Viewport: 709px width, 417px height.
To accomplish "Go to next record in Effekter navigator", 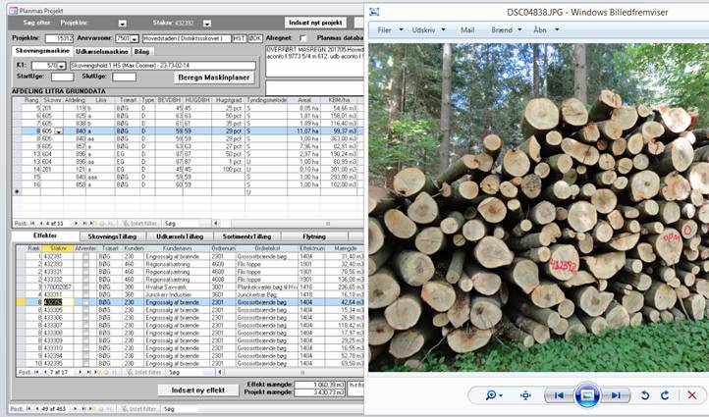I will pos(81,372).
